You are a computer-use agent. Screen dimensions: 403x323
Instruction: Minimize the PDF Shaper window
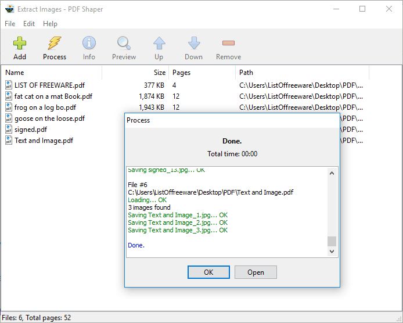[x=336, y=9]
